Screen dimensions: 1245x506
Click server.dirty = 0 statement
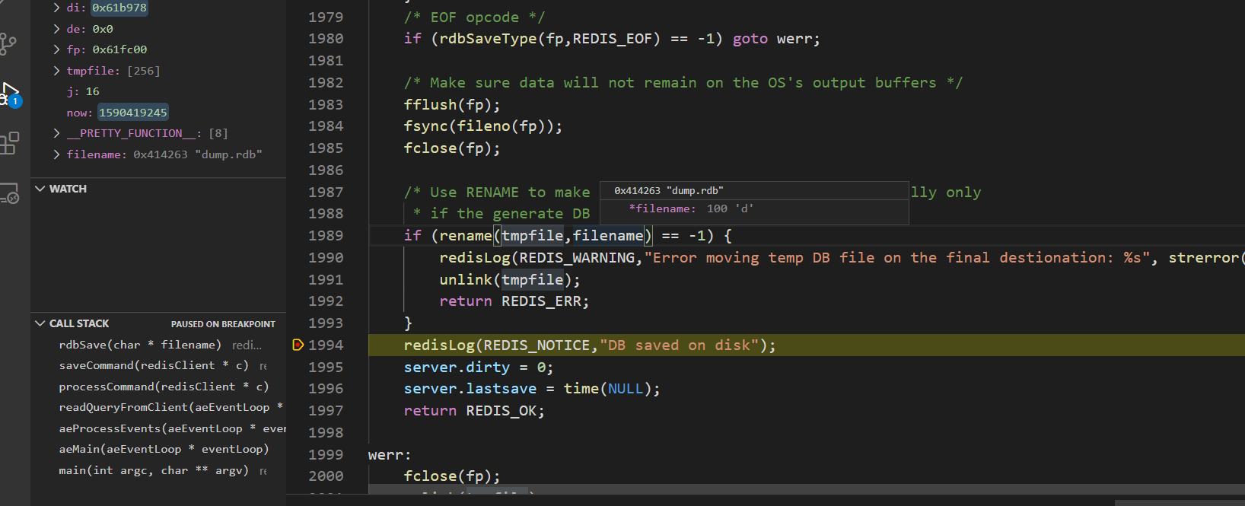(x=479, y=368)
